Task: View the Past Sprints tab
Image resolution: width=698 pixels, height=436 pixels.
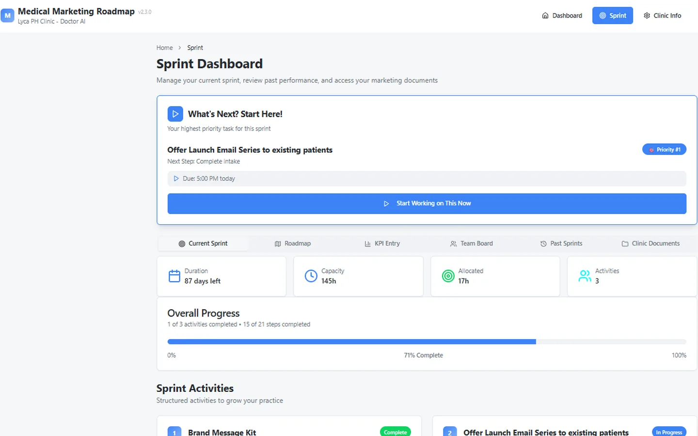Action: [561, 244]
